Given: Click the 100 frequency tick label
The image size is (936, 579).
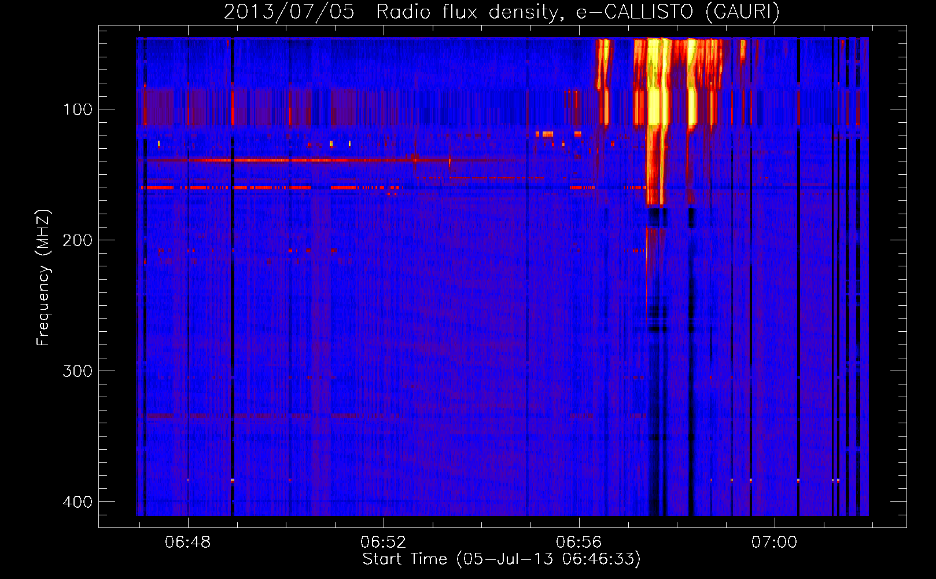Looking at the screenshot, I should click(78, 109).
